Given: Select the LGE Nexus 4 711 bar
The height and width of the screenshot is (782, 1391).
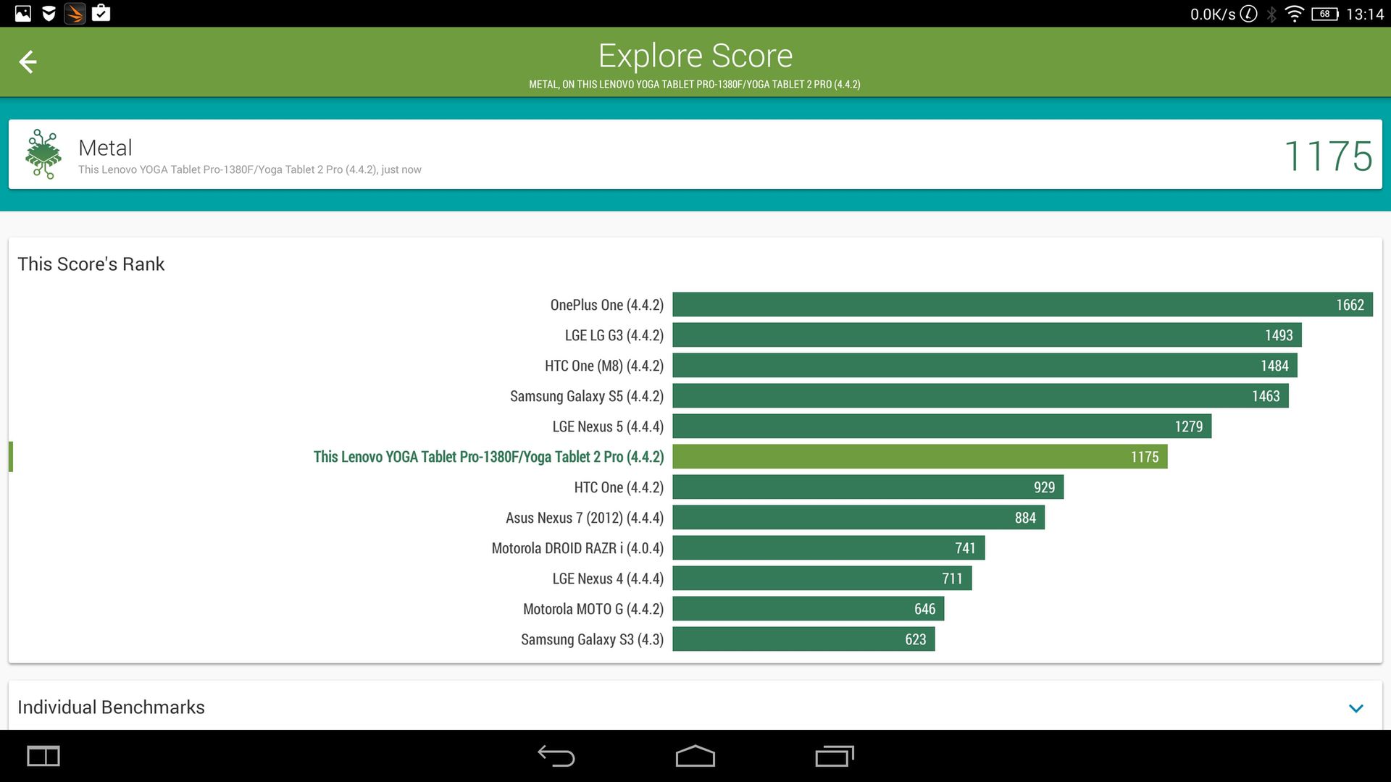Looking at the screenshot, I should pos(822,579).
